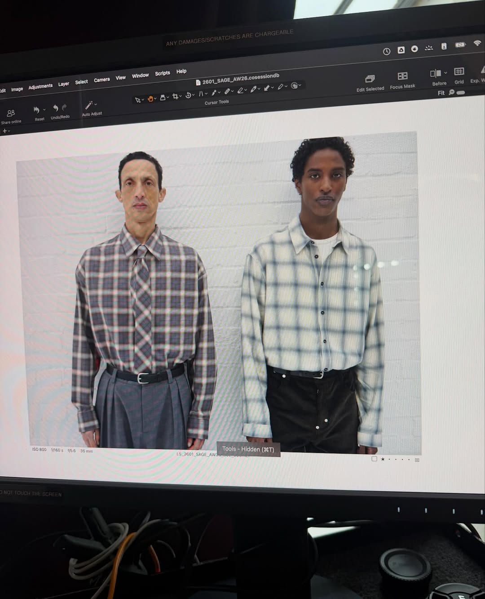Toggle the Focus Mask overlay
The image size is (485, 599).
402,76
